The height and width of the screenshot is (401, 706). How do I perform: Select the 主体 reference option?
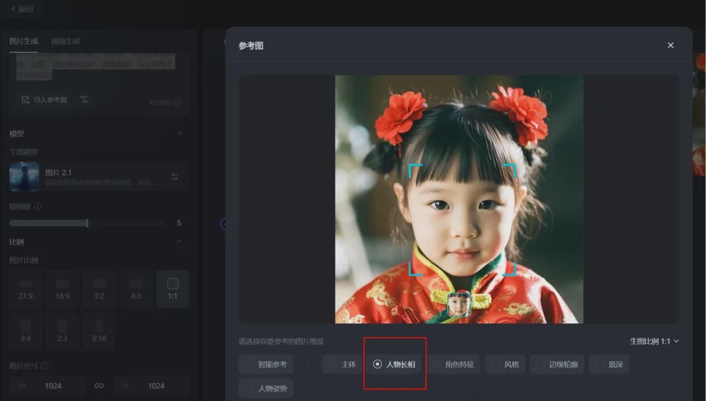click(x=341, y=364)
